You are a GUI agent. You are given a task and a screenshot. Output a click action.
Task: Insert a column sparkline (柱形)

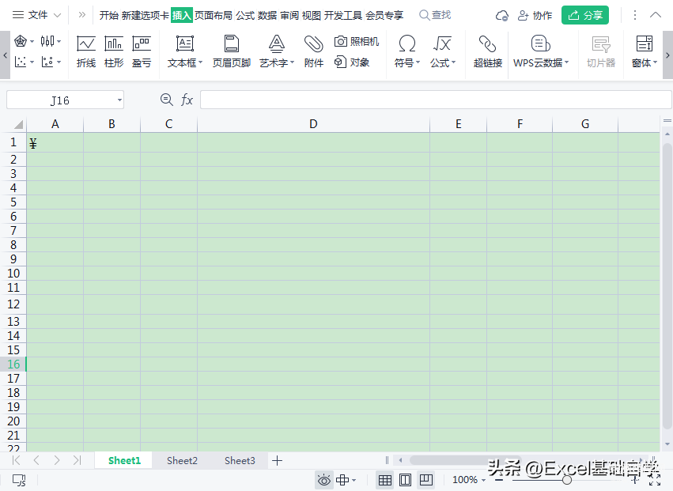coord(114,52)
